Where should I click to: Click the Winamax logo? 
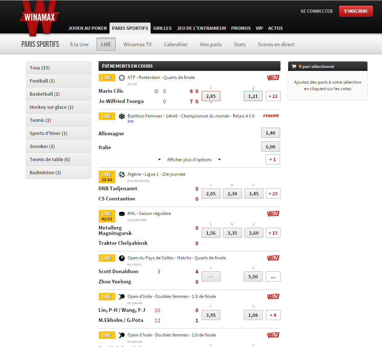tap(39, 17)
